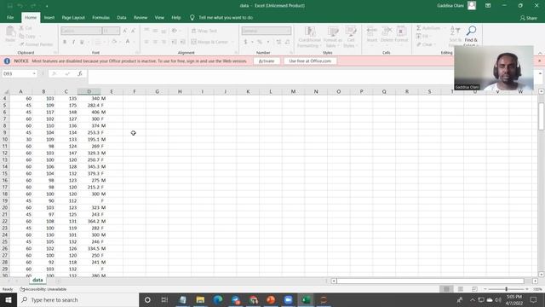The height and width of the screenshot is (307, 545).
Task: Switch to the Insert tab
Action: coord(49,17)
